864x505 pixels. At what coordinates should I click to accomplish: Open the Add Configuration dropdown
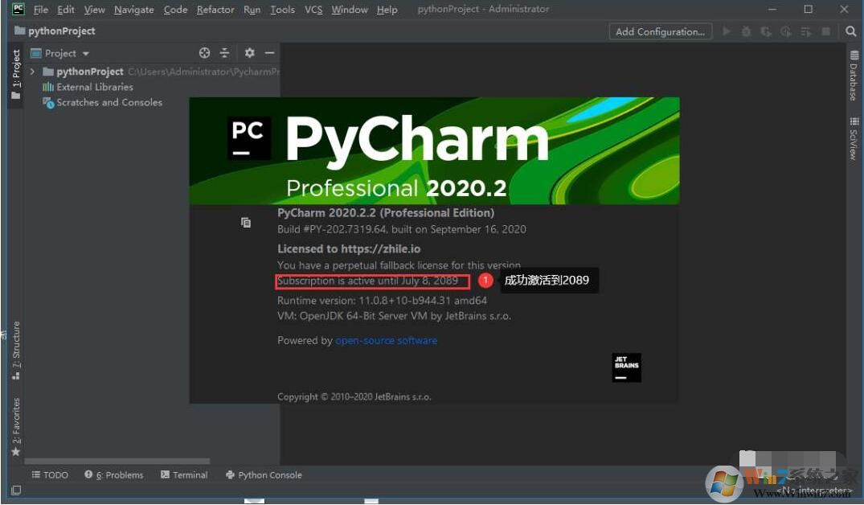pos(659,31)
